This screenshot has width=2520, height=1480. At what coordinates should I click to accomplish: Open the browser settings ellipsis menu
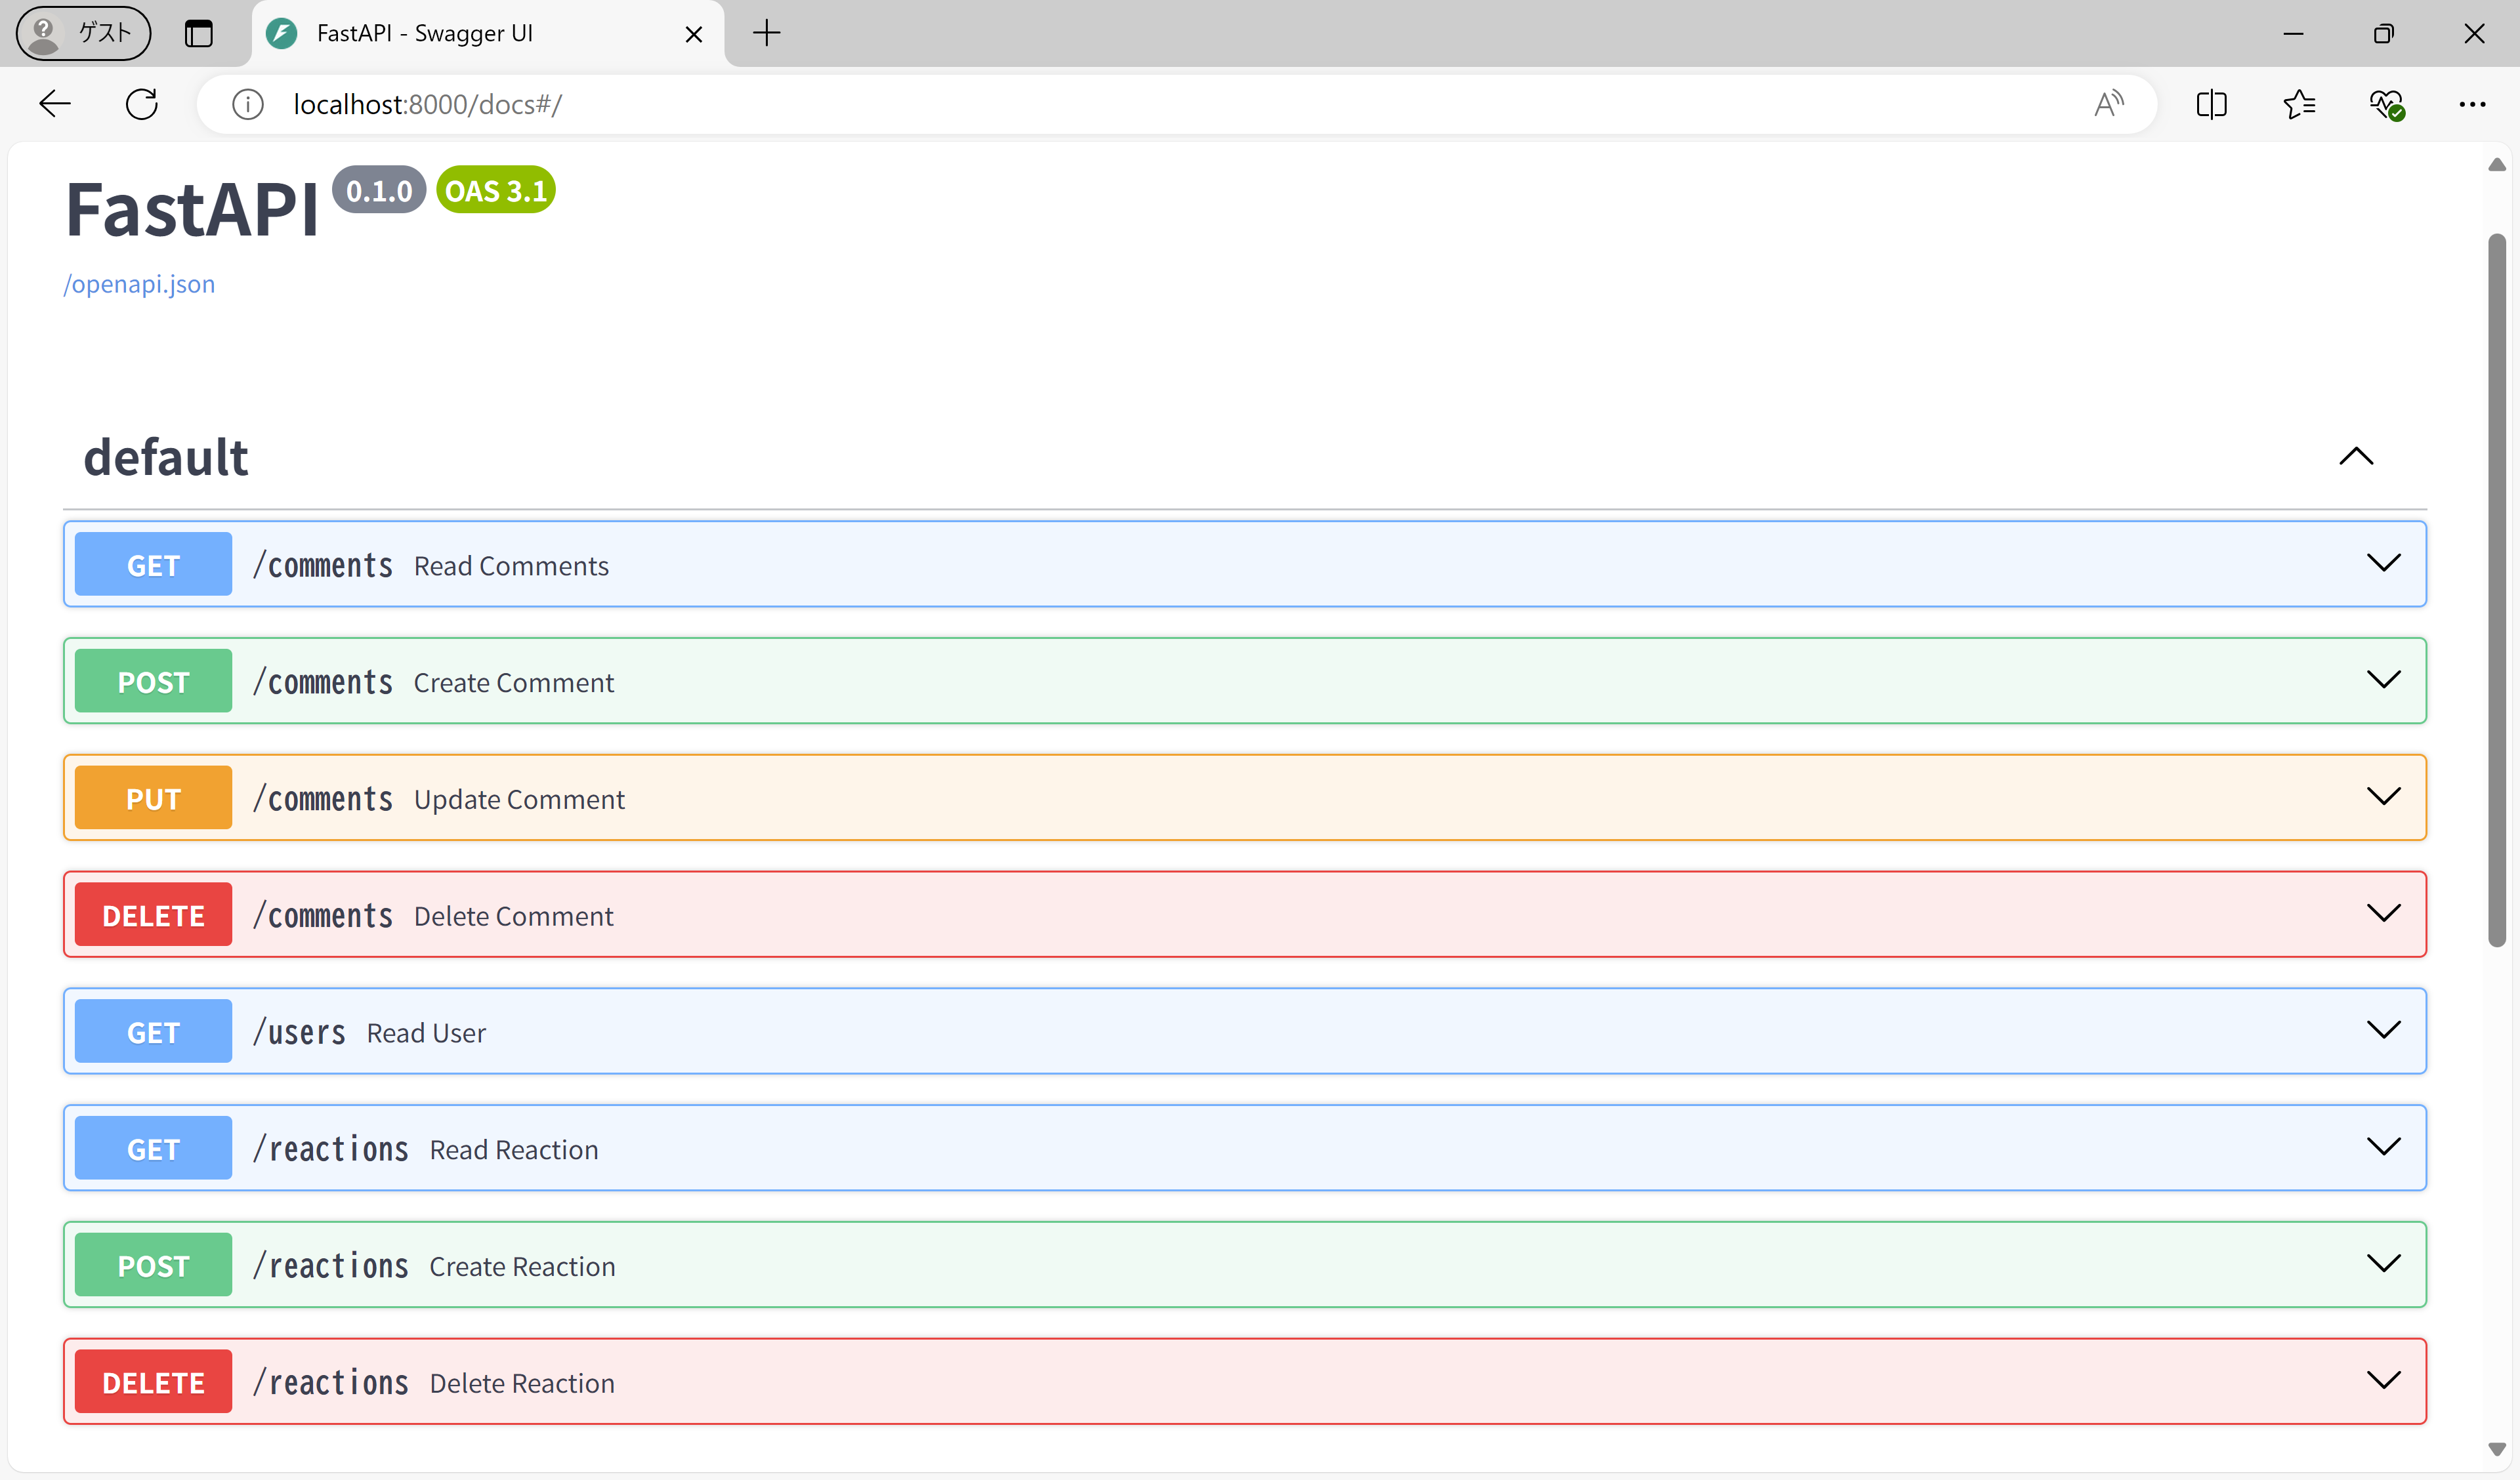(x=2472, y=104)
